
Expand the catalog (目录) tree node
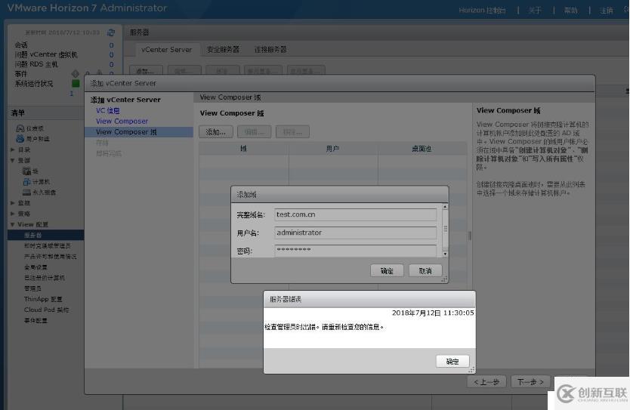pos(12,150)
